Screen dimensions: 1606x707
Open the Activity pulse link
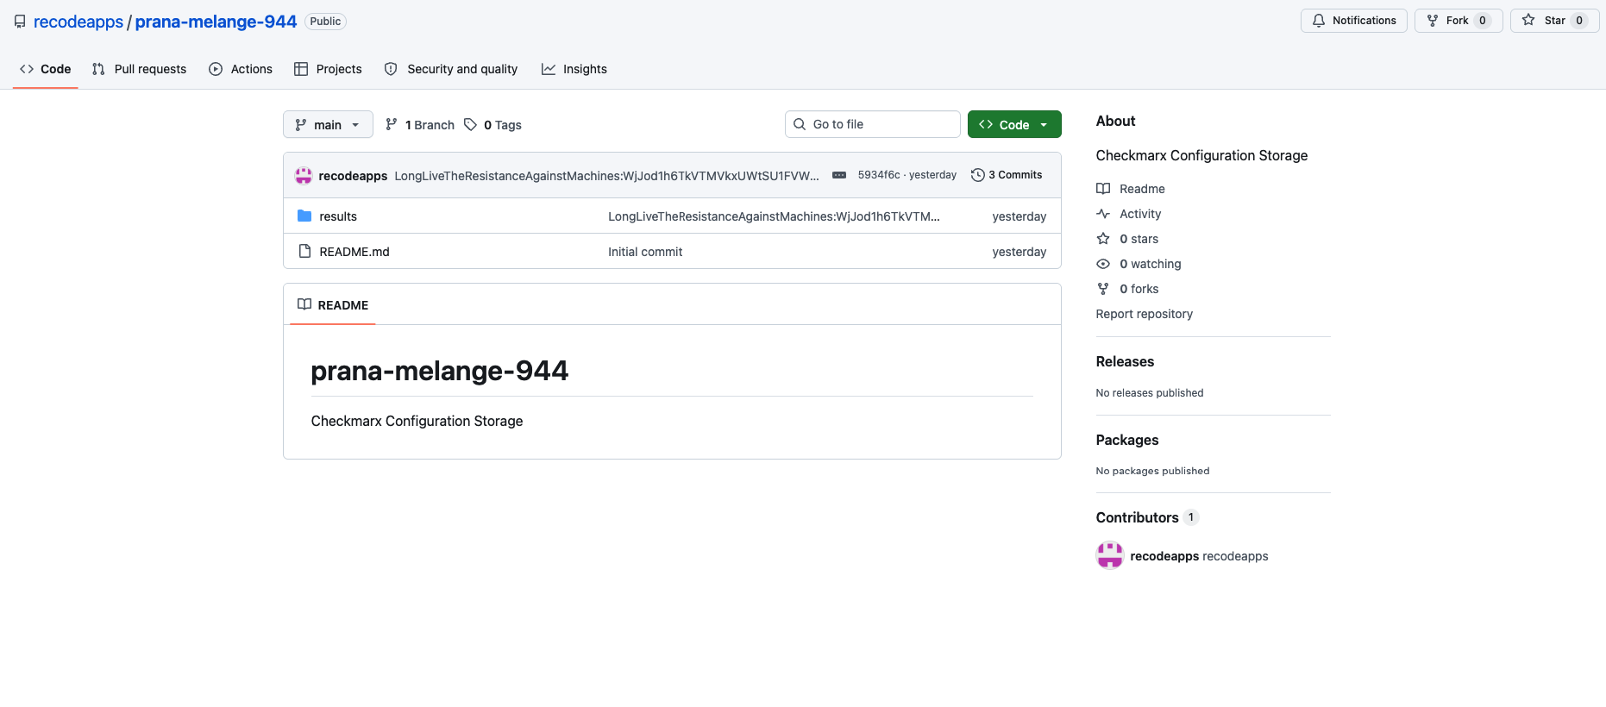pos(1139,214)
